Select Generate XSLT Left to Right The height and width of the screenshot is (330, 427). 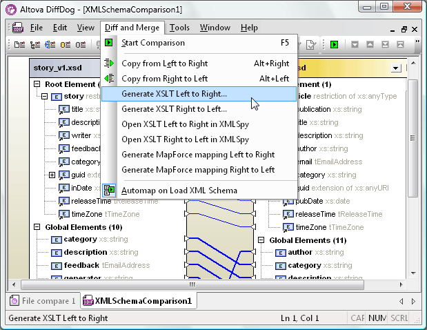coord(199,94)
